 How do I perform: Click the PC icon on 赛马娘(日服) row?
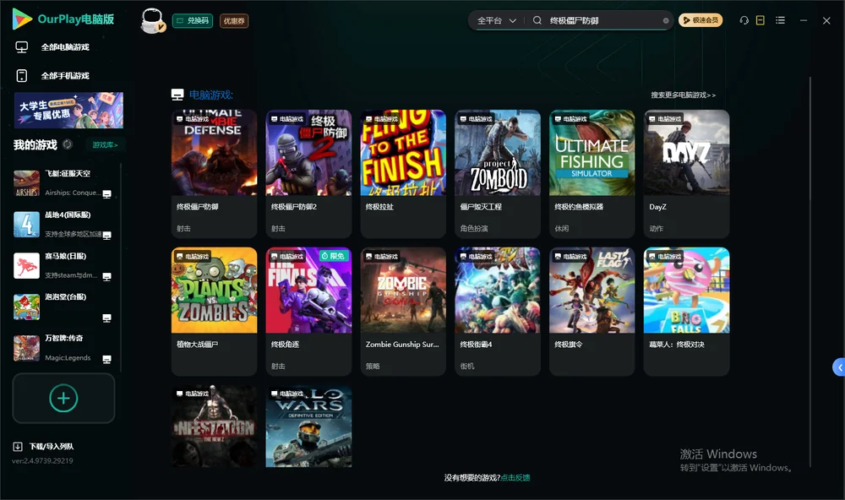point(106,277)
